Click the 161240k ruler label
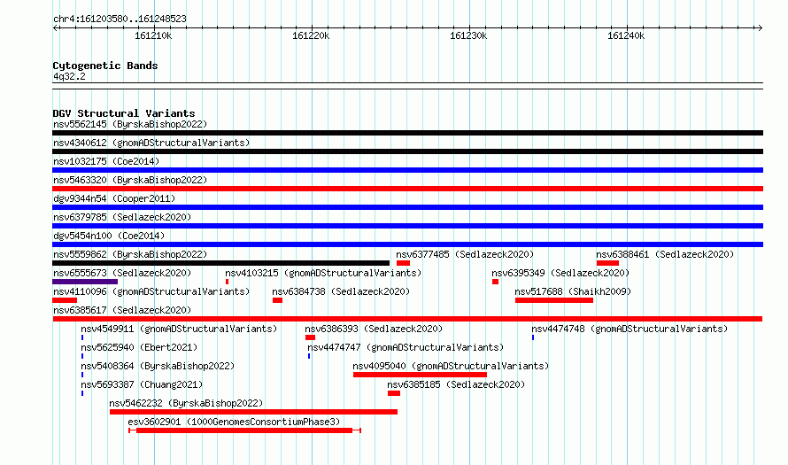Viewport: 788px width, 465px height. [626, 35]
